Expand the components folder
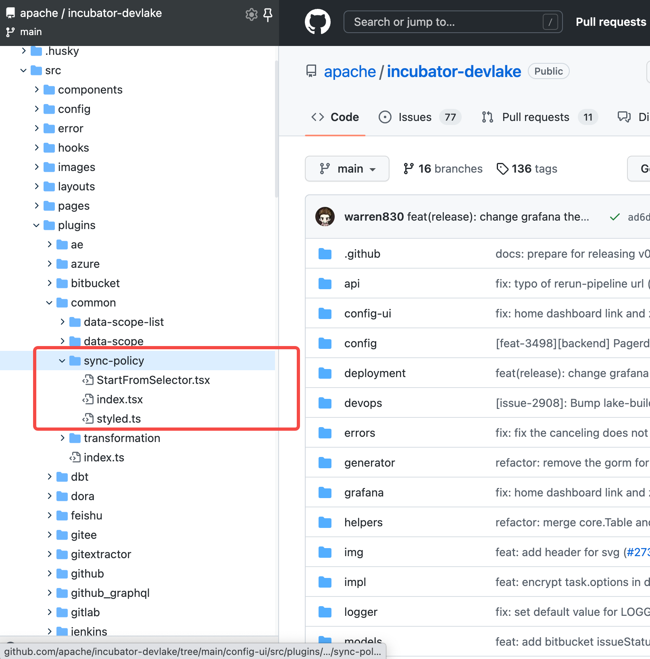Screen dimensions: 650x659 click(x=36, y=90)
